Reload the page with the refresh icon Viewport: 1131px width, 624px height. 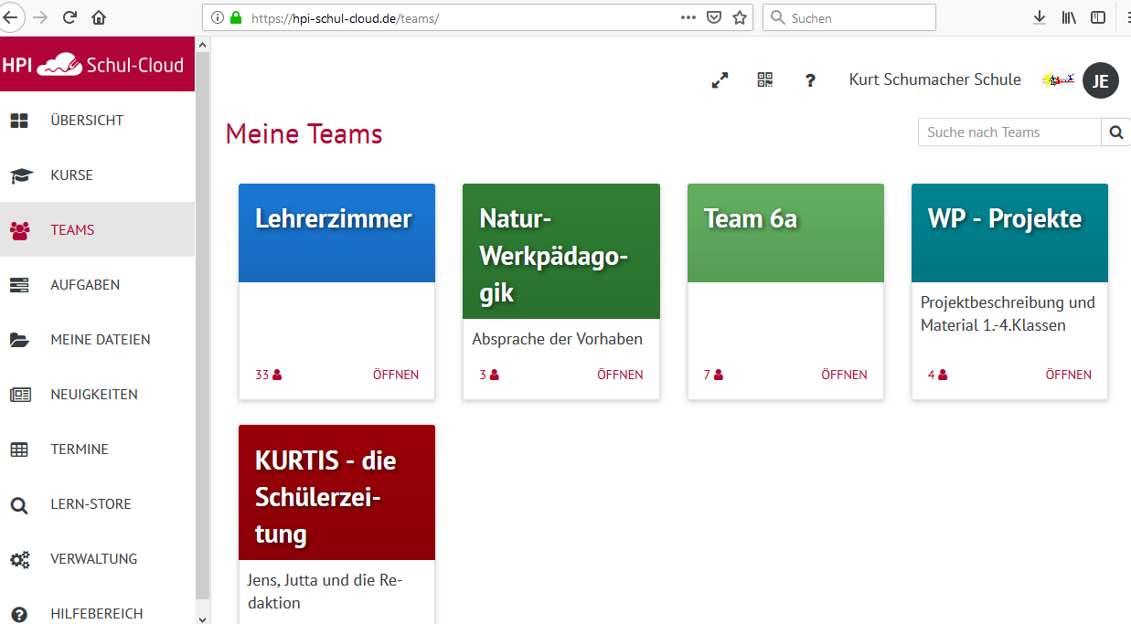[69, 17]
